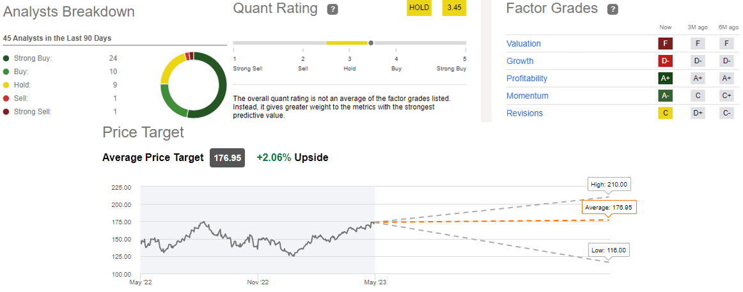Image resolution: width=743 pixels, height=292 pixels.
Task: Open the Profitability factor link
Action: (527, 79)
